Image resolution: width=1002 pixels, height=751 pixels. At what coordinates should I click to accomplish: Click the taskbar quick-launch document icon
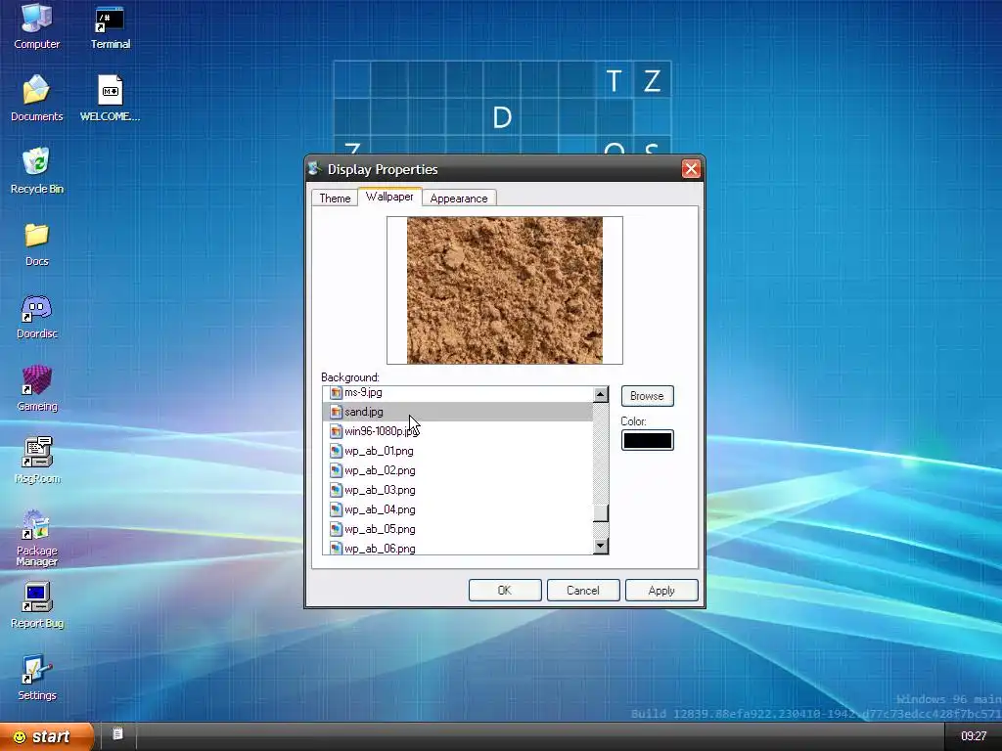coord(117,734)
